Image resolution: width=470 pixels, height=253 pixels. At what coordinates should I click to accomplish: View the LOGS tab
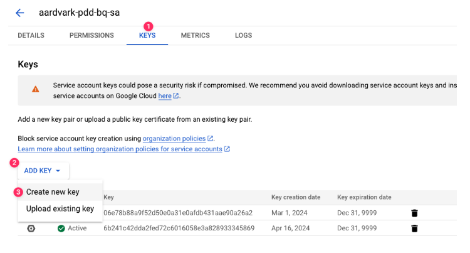pos(243,36)
